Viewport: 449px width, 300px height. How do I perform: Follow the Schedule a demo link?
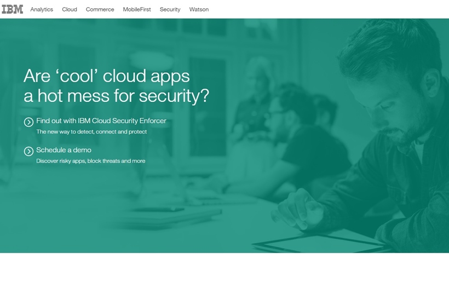click(64, 150)
